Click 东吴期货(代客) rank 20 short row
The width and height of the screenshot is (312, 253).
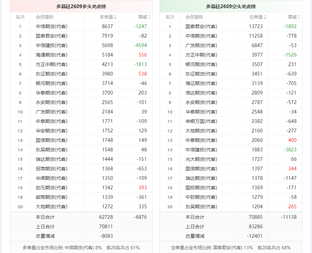231,207
